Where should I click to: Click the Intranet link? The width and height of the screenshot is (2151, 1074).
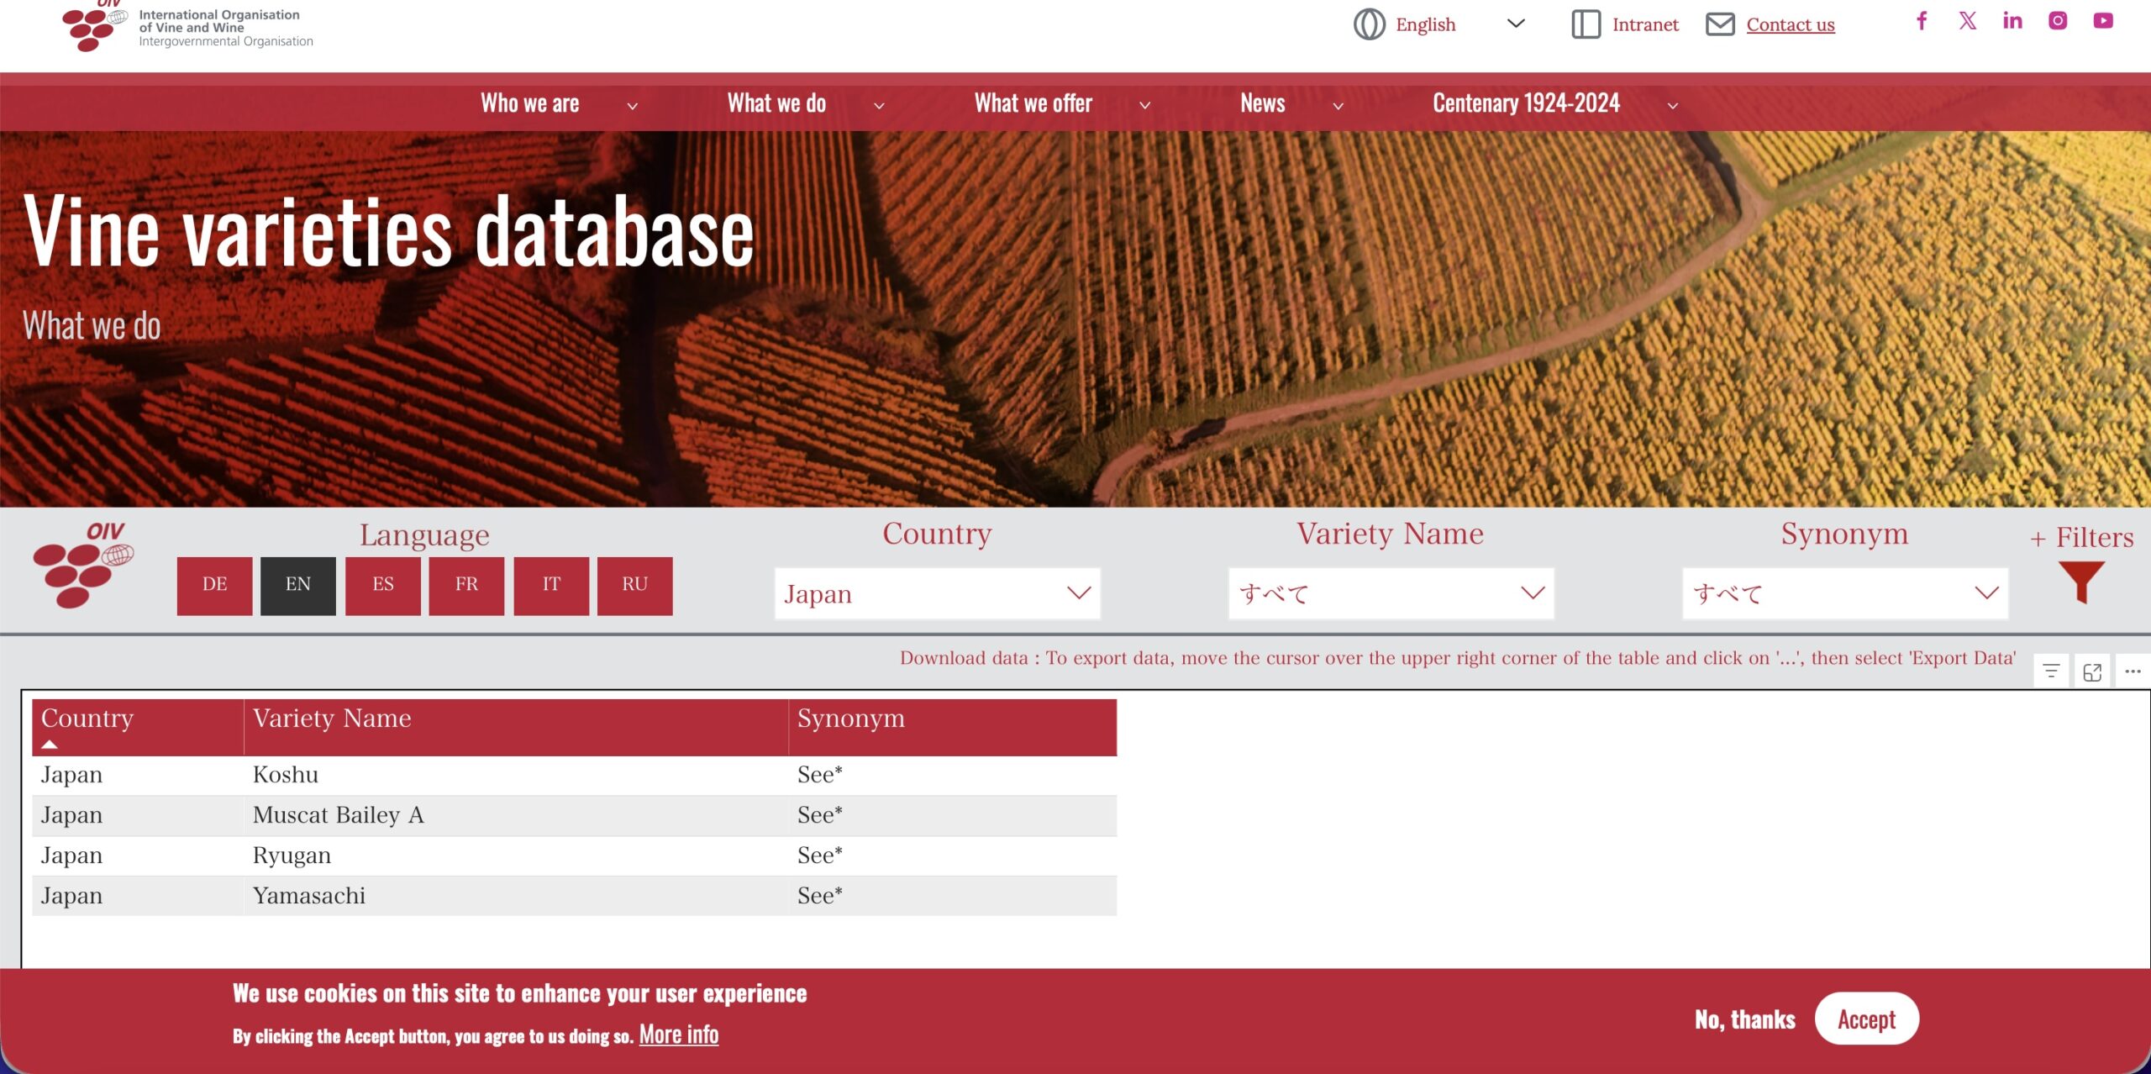tap(1645, 24)
